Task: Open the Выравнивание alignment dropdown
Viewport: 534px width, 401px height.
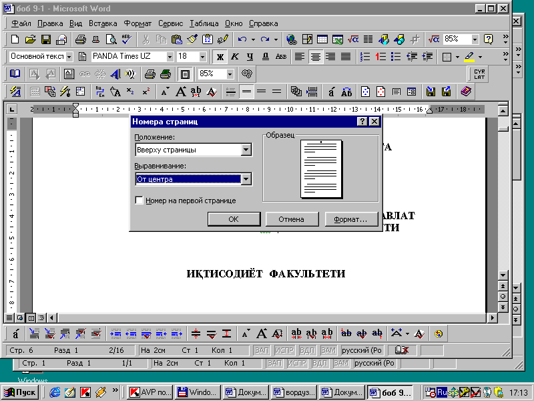Action: [246, 179]
